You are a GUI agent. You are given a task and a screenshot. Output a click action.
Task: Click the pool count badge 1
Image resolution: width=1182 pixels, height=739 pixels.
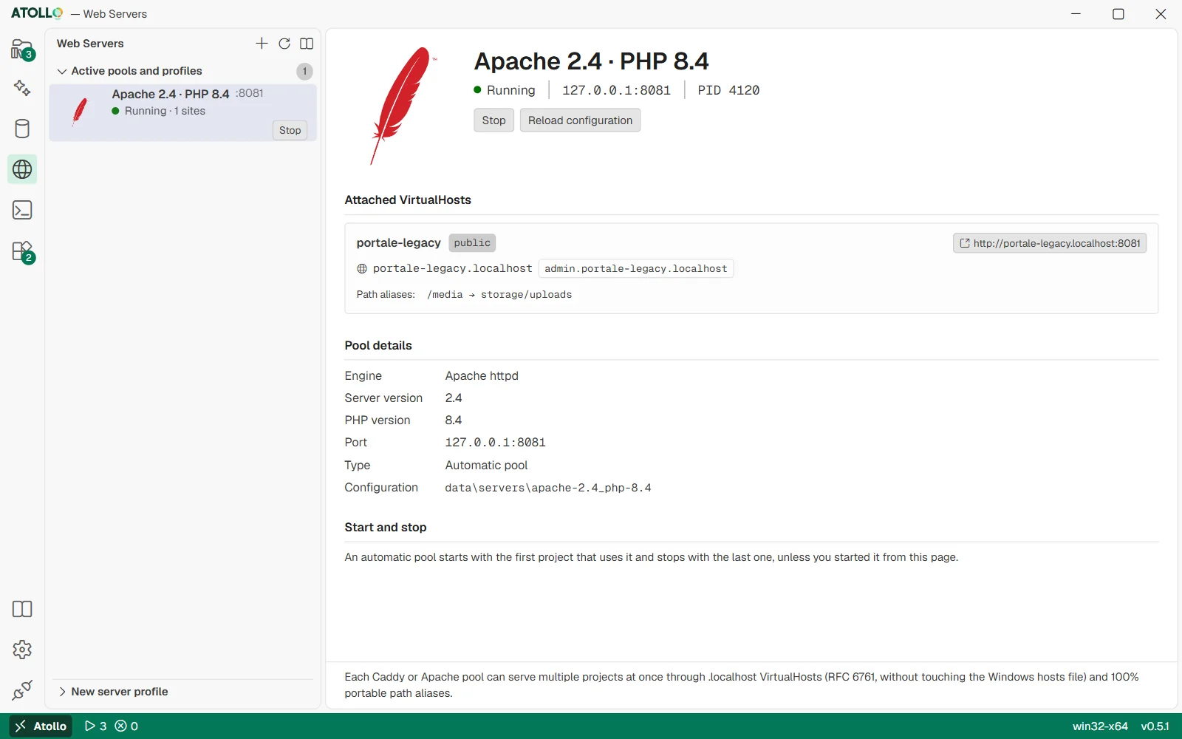pos(304,71)
